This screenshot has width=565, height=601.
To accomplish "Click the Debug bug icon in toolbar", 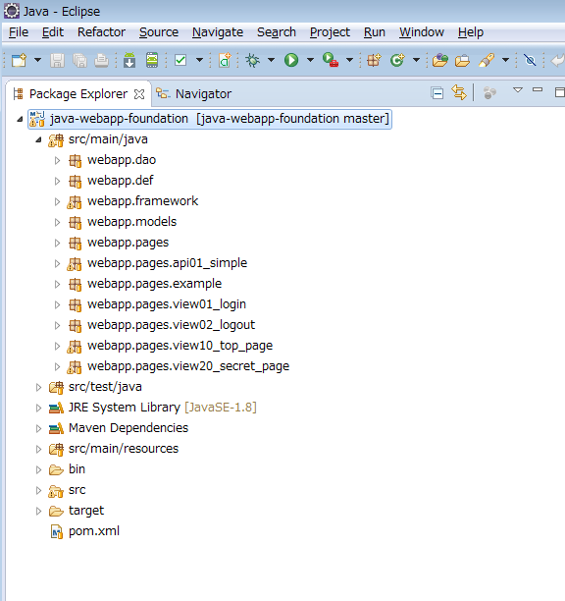I will click(x=252, y=60).
